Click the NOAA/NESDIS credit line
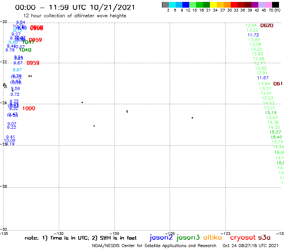The width and height of the screenshot is (284, 249). pos(154,246)
